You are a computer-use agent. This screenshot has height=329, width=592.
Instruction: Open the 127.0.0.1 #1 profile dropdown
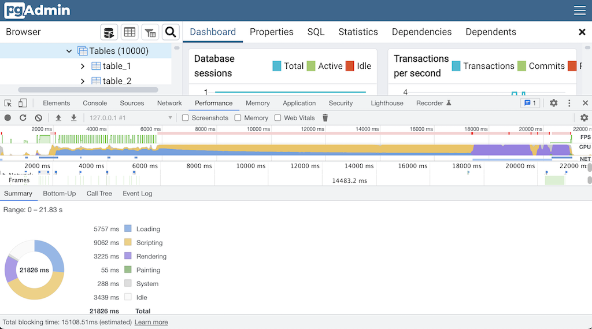(x=131, y=118)
